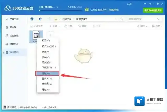
Task: Expand the arrow beside 我的空间
Action: click(3, 52)
